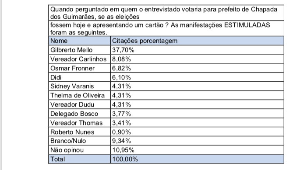Select the Total row label
300x170 pixels.
pyautogui.click(x=79, y=159)
